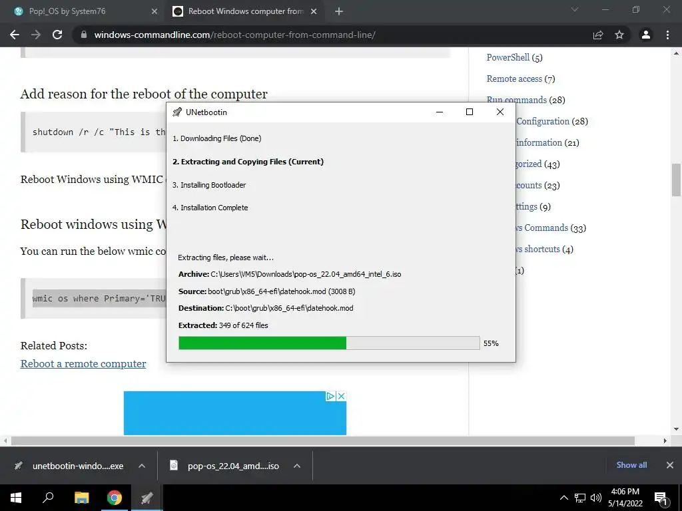Screen dimensions: 682x511
Task: Select the Reboot Windows computer tab
Action: 246,11
